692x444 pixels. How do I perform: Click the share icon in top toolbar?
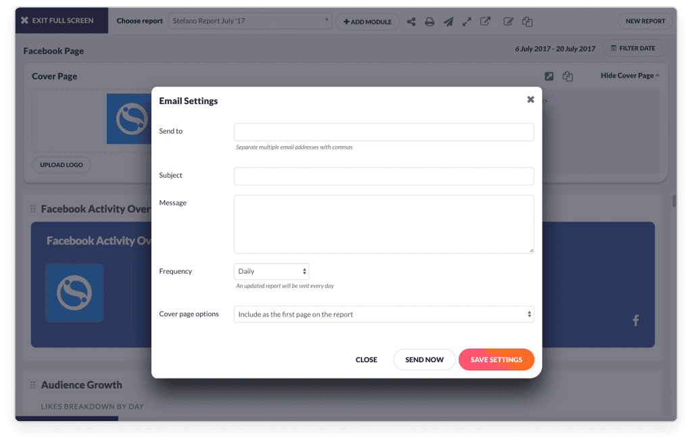tap(411, 22)
